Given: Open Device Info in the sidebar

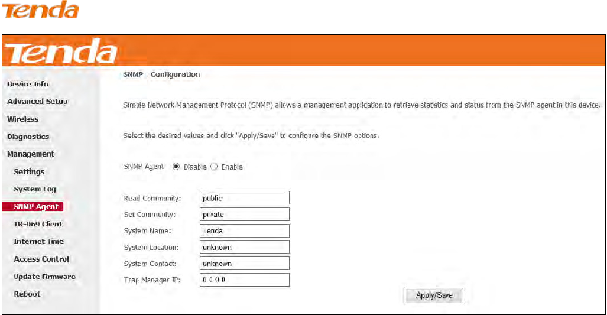Looking at the screenshot, I should 28,84.
